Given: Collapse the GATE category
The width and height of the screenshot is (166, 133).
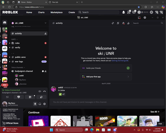Looking at the screenshot, I should pyautogui.click(x=14, y=39).
